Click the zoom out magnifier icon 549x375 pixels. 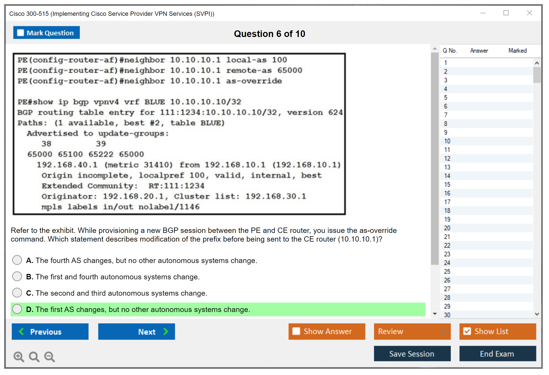point(49,356)
